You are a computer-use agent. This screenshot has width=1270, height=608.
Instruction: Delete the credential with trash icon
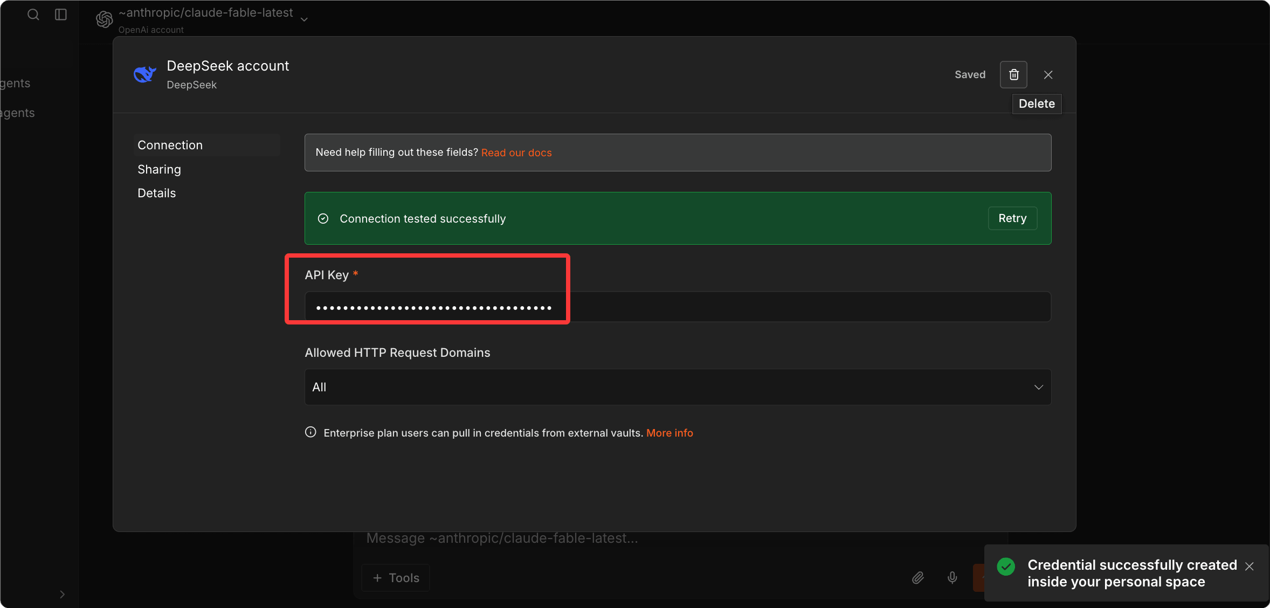[1013, 74]
